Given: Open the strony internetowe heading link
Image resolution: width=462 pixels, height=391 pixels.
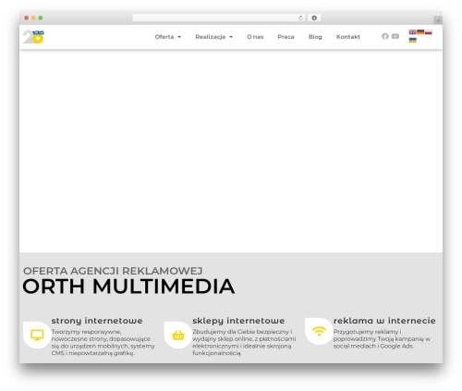Looking at the screenshot, I should click(x=97, y=321).
